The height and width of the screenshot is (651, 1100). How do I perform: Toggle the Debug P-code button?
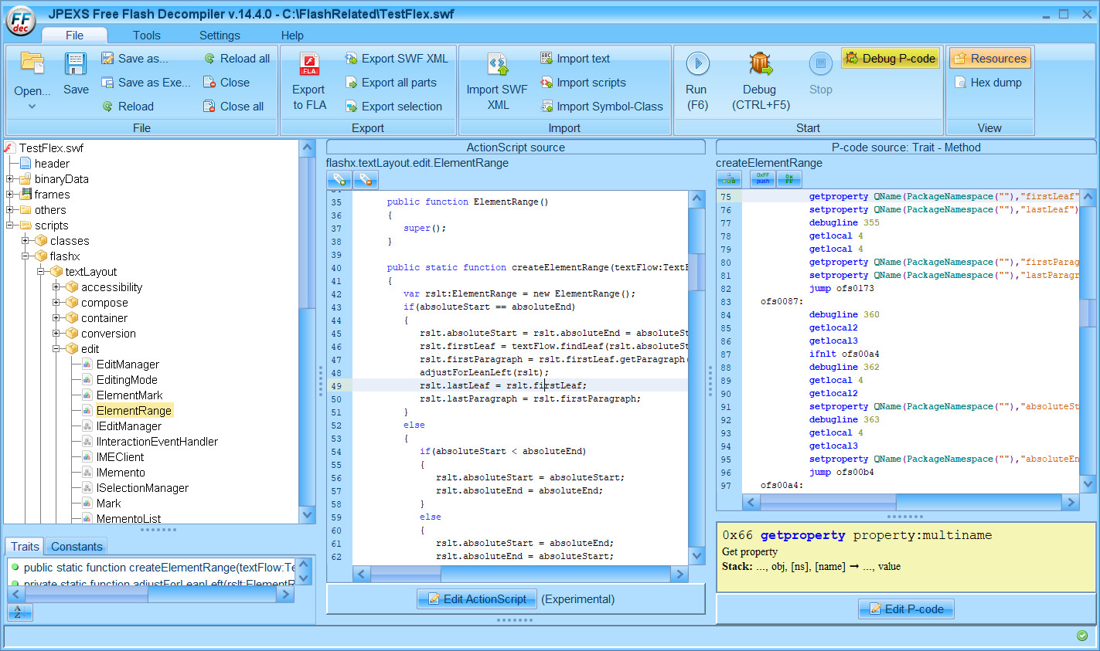890,59
